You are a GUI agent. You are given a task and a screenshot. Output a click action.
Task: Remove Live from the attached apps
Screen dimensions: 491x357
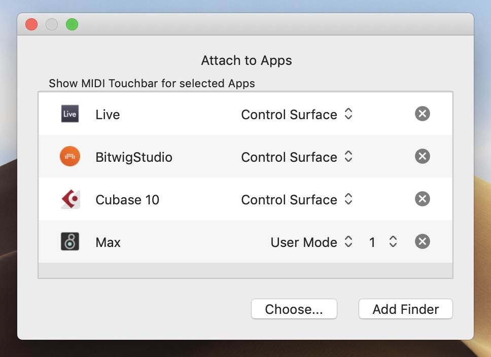(422, 114)
